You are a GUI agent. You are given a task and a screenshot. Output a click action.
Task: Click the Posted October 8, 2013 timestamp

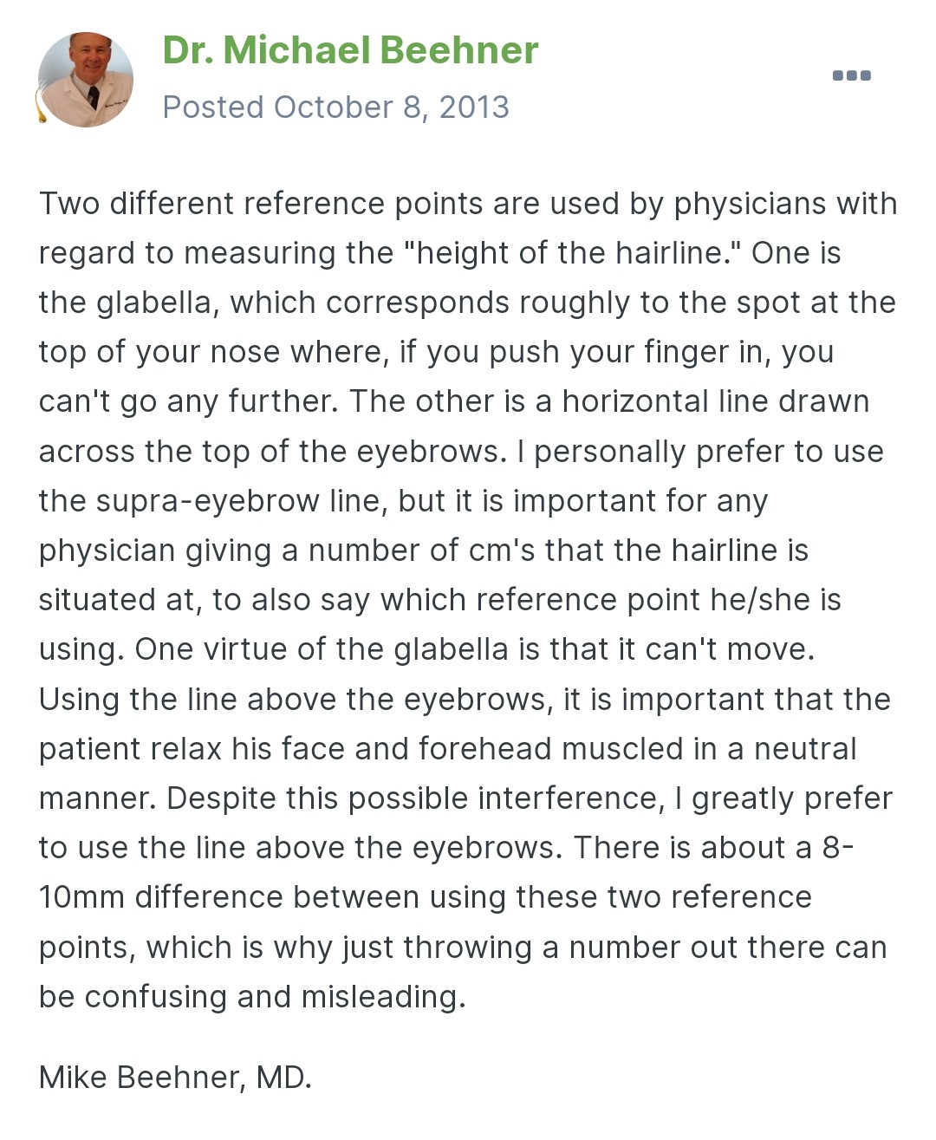point(335,107)
